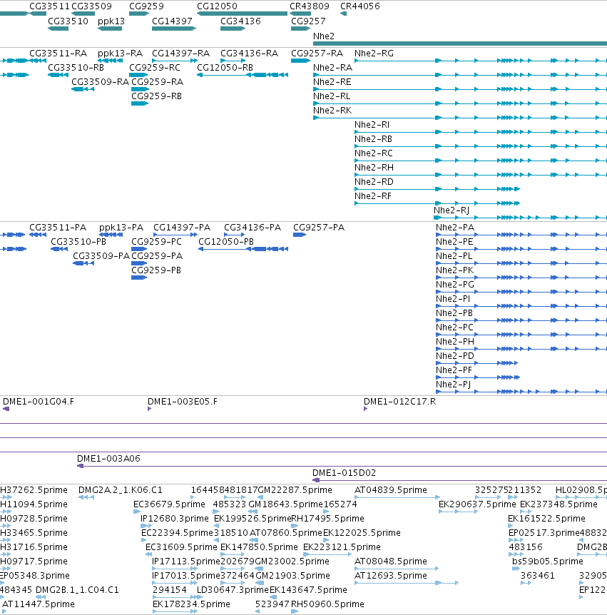The height and width of the screenshot is (615, 607).
Task: Select the CR43809 gene label
Action: [310, 6]
